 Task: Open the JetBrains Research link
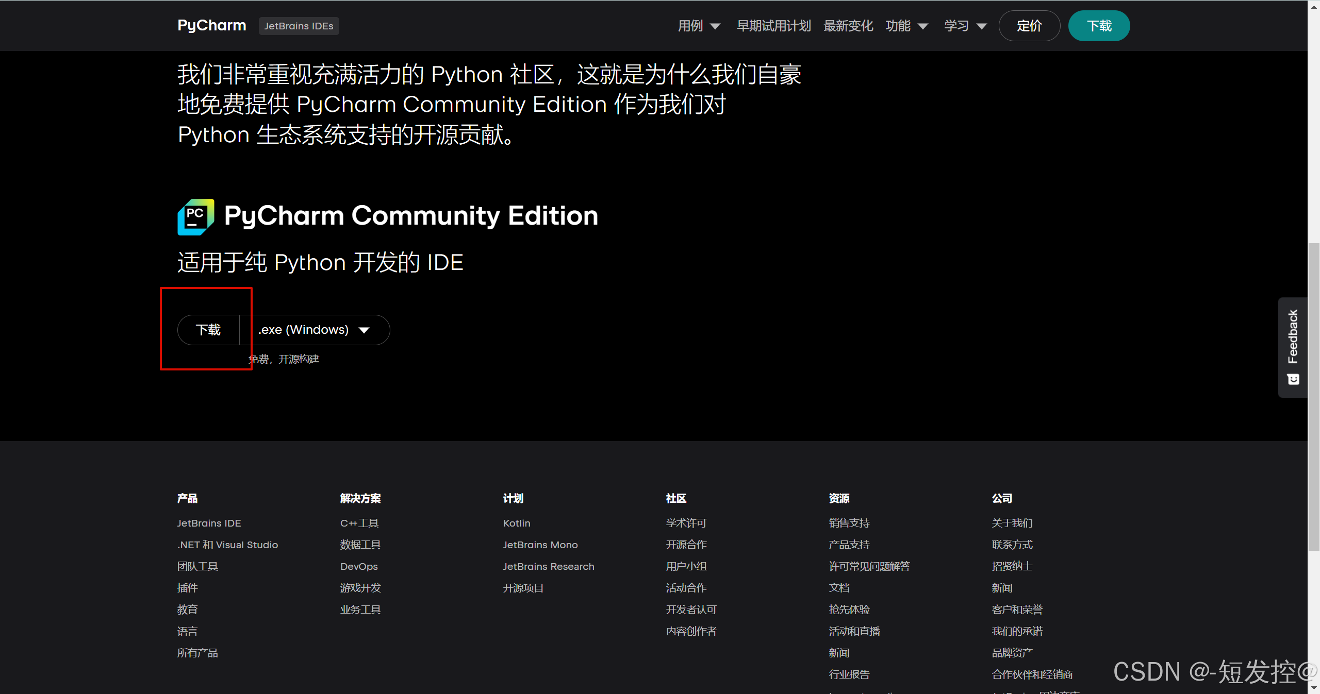tap(548, 566)
